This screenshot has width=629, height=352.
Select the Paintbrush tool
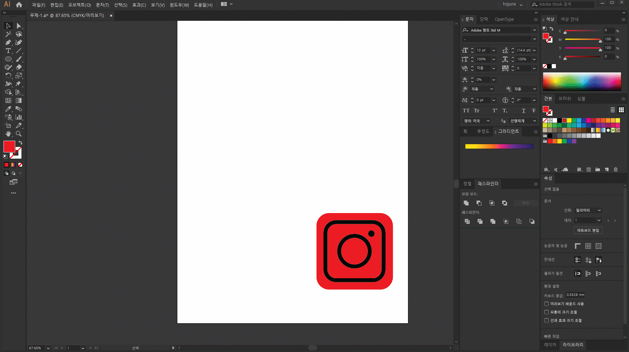[x=19, y=59]
